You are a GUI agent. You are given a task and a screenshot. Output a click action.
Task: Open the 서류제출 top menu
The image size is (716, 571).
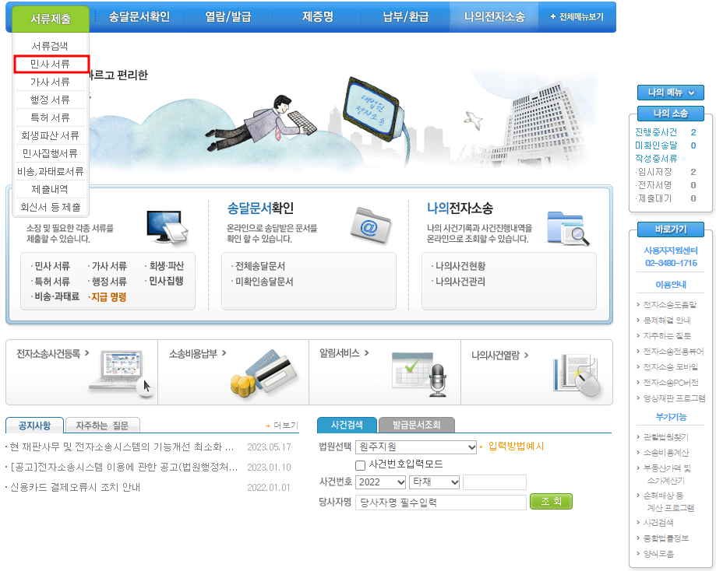pyautogui.click(x=50, y=19)
